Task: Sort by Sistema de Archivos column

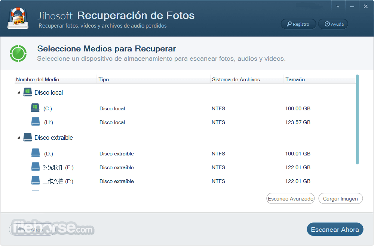Action: pos(247,79)
